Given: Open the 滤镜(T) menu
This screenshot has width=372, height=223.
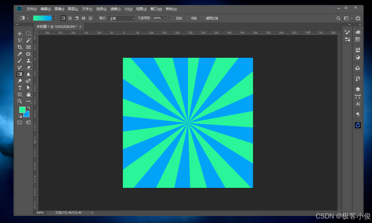Looking at the screenshot, I should point(115,9).
